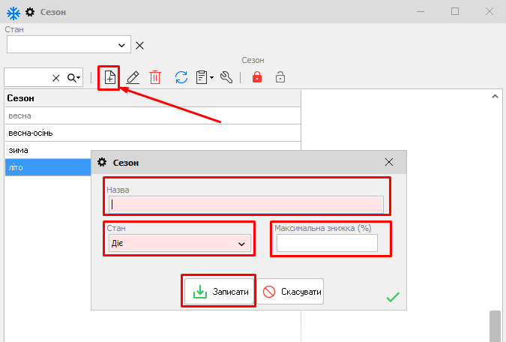Screen dimensions: 506x342
Task: Clear the search field text
Action: click(x=56, y=78)
